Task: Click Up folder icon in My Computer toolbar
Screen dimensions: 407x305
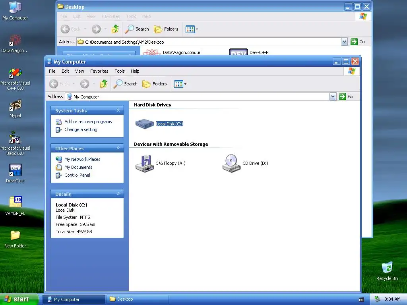Action: point(104,84)
